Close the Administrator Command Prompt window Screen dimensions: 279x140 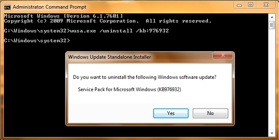coord(266,5)
